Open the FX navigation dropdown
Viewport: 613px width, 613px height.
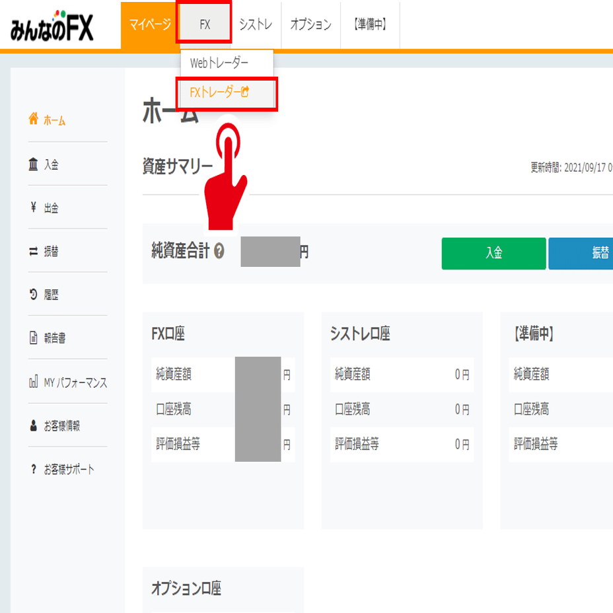point(204,24)
